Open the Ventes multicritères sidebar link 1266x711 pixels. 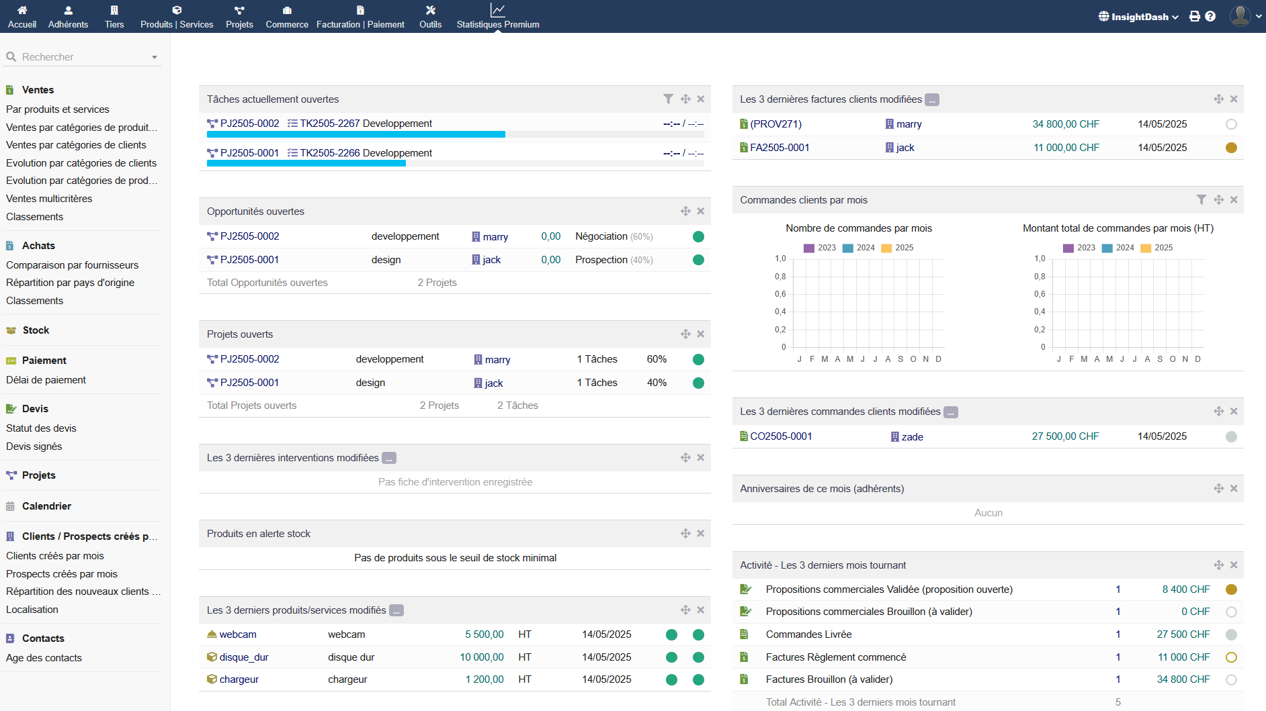[x=49, y=199]
